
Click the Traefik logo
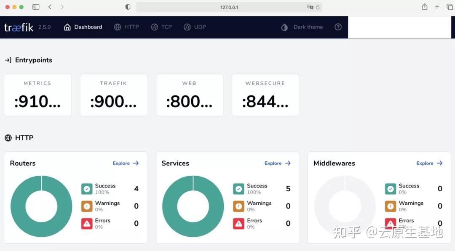18,26
